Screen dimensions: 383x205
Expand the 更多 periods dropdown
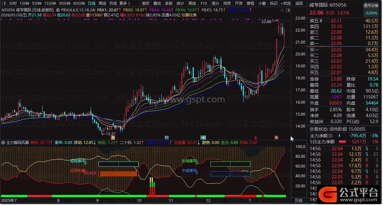click(x=125, y=3)
